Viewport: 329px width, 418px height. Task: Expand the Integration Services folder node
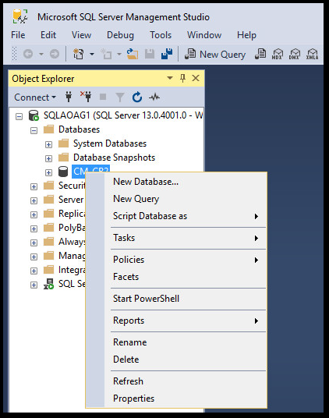(x=34, y=271)
